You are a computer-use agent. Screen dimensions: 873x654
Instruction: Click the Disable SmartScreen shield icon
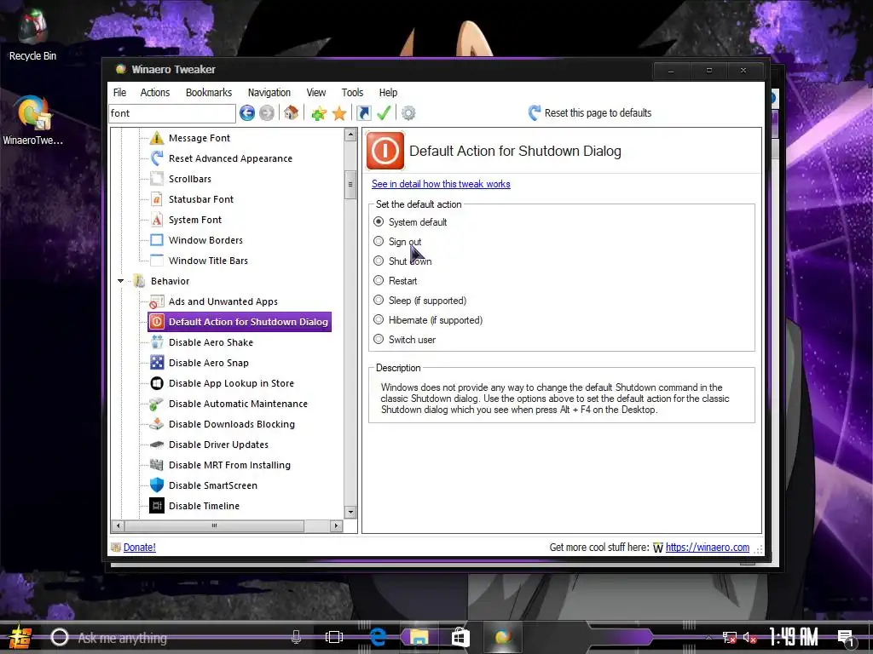click(157, 485)
